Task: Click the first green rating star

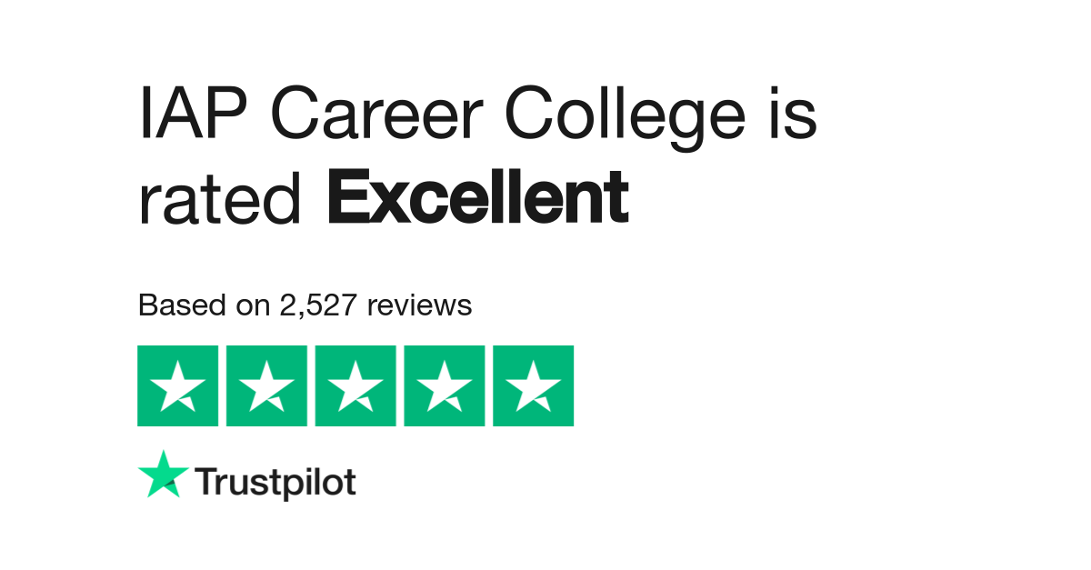Action: pos(177,385)
